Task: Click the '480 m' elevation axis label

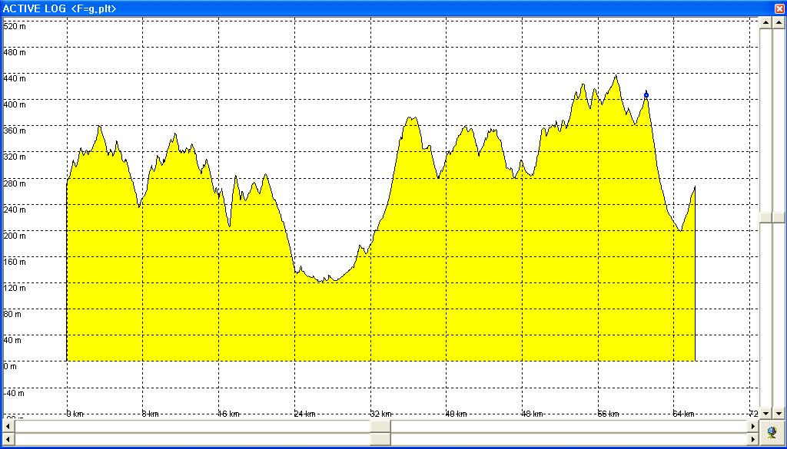Action: tap(14, 52)
